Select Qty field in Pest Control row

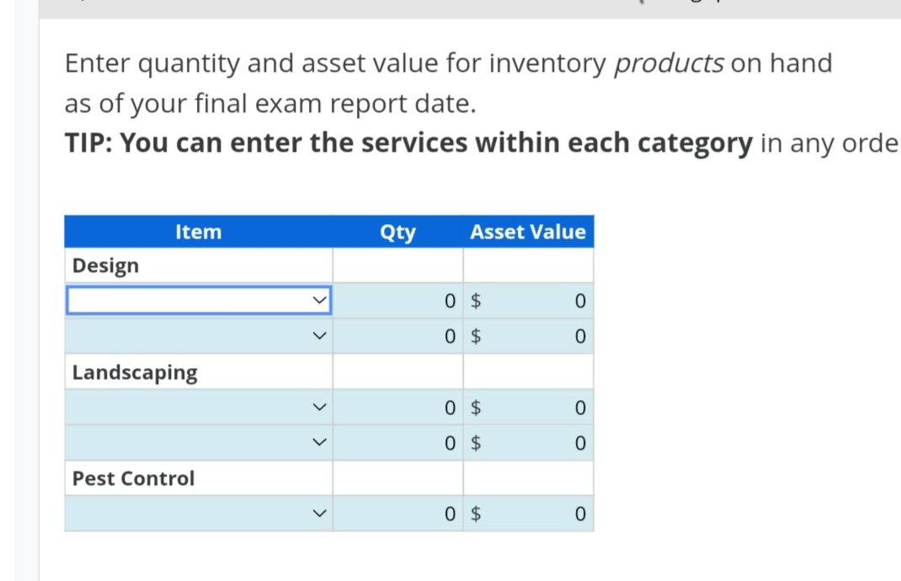click(397, 513)
